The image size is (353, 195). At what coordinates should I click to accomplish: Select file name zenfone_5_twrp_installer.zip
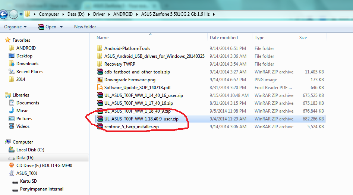coord(132,126)
